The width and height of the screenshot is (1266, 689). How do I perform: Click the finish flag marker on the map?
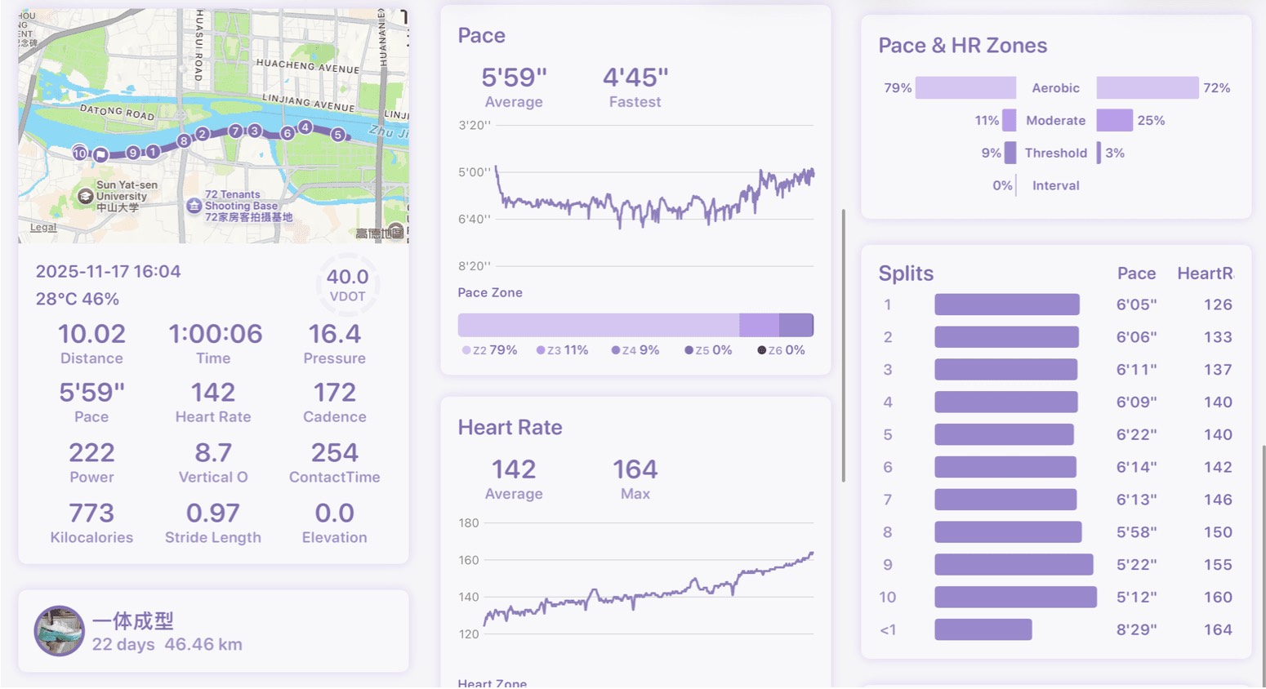click(100, 154)
